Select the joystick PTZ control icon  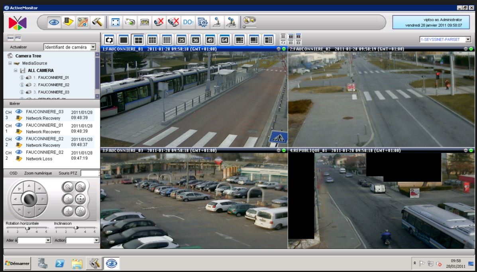coord(217,22)
